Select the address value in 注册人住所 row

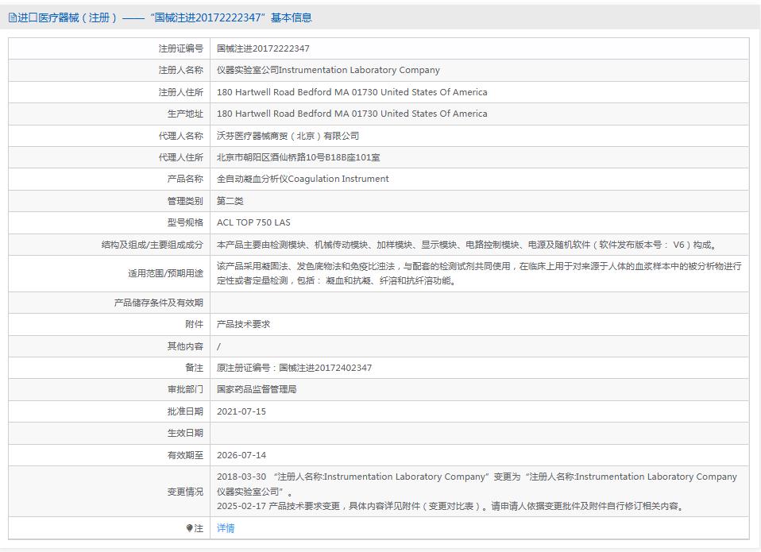pyautogui.click(x=352, y=92)
